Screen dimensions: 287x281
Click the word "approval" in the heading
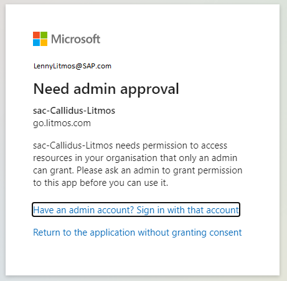pos(149,90)
